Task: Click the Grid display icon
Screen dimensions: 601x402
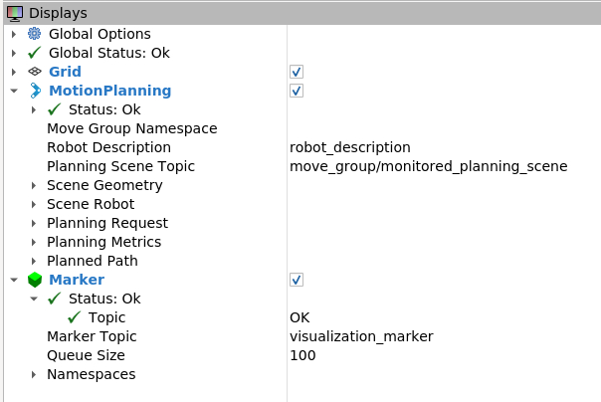Action: (35, 72)
